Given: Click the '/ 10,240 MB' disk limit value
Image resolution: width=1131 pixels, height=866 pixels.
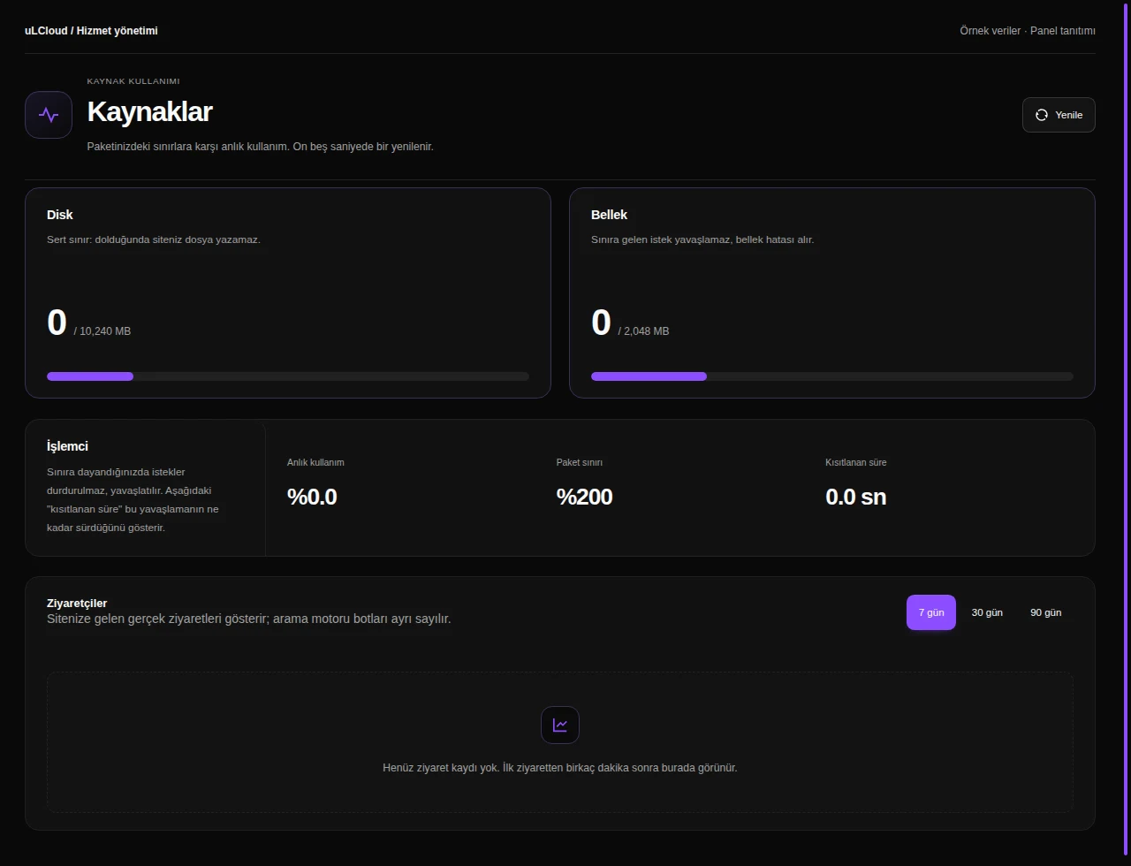Looking at the screenshot, I should pyautogui.click(x=102, y=331).
